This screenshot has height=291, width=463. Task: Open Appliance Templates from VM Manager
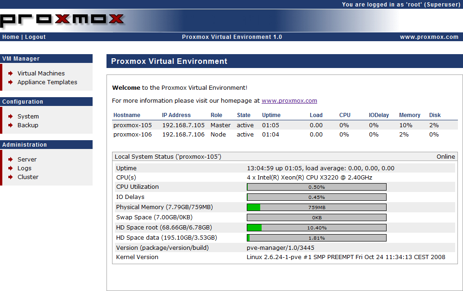[x=47, y=82]
